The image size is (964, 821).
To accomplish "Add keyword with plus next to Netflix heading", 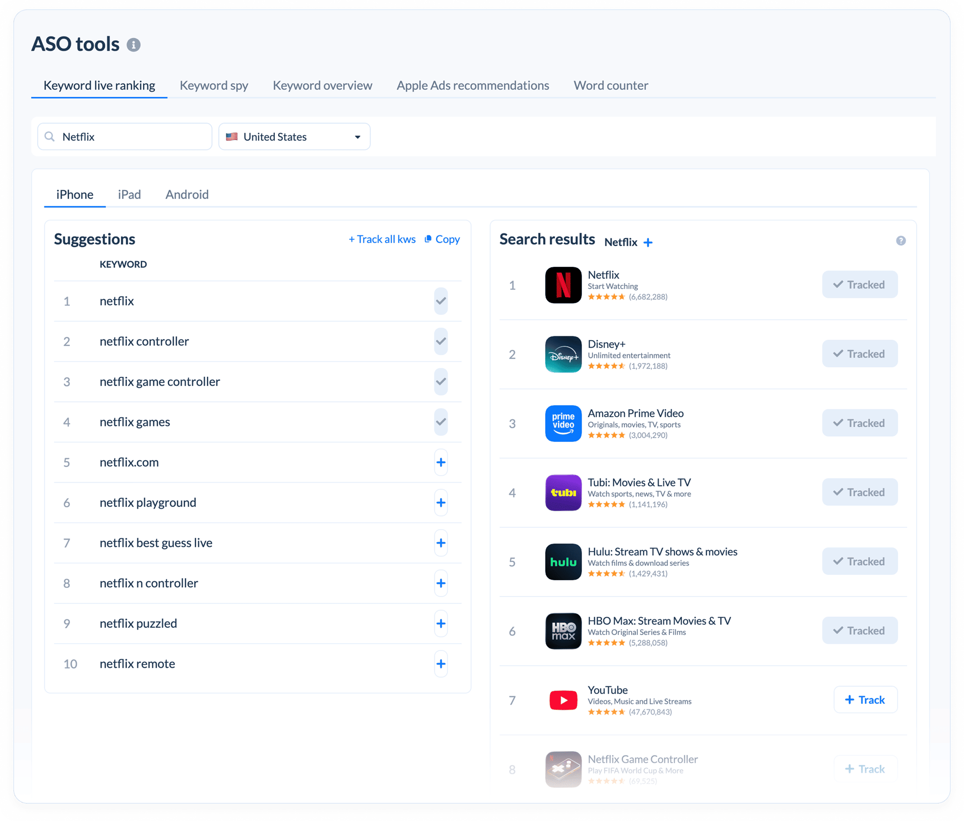I will 648,242.
